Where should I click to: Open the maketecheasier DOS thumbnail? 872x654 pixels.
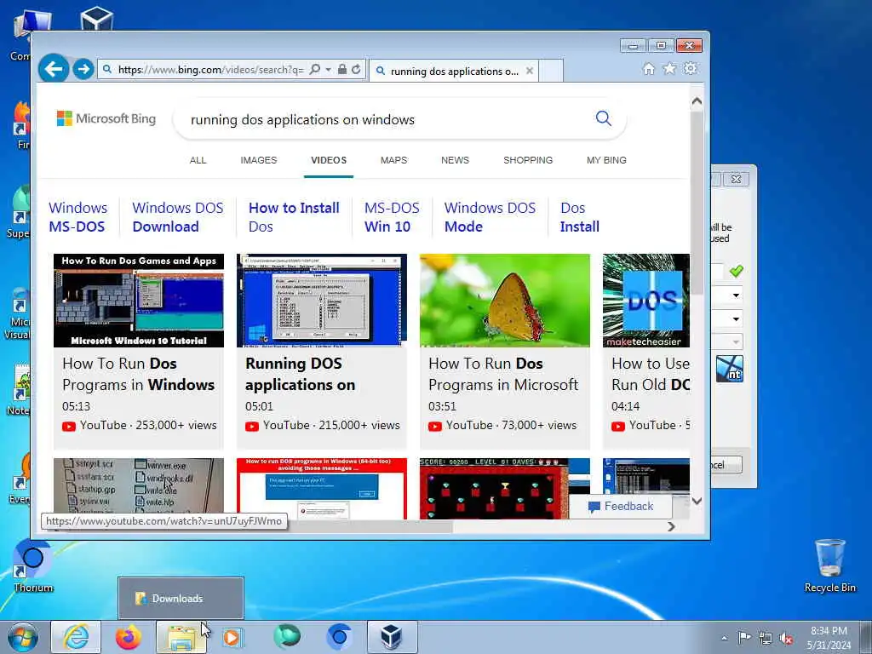click(x=646, y=301)
